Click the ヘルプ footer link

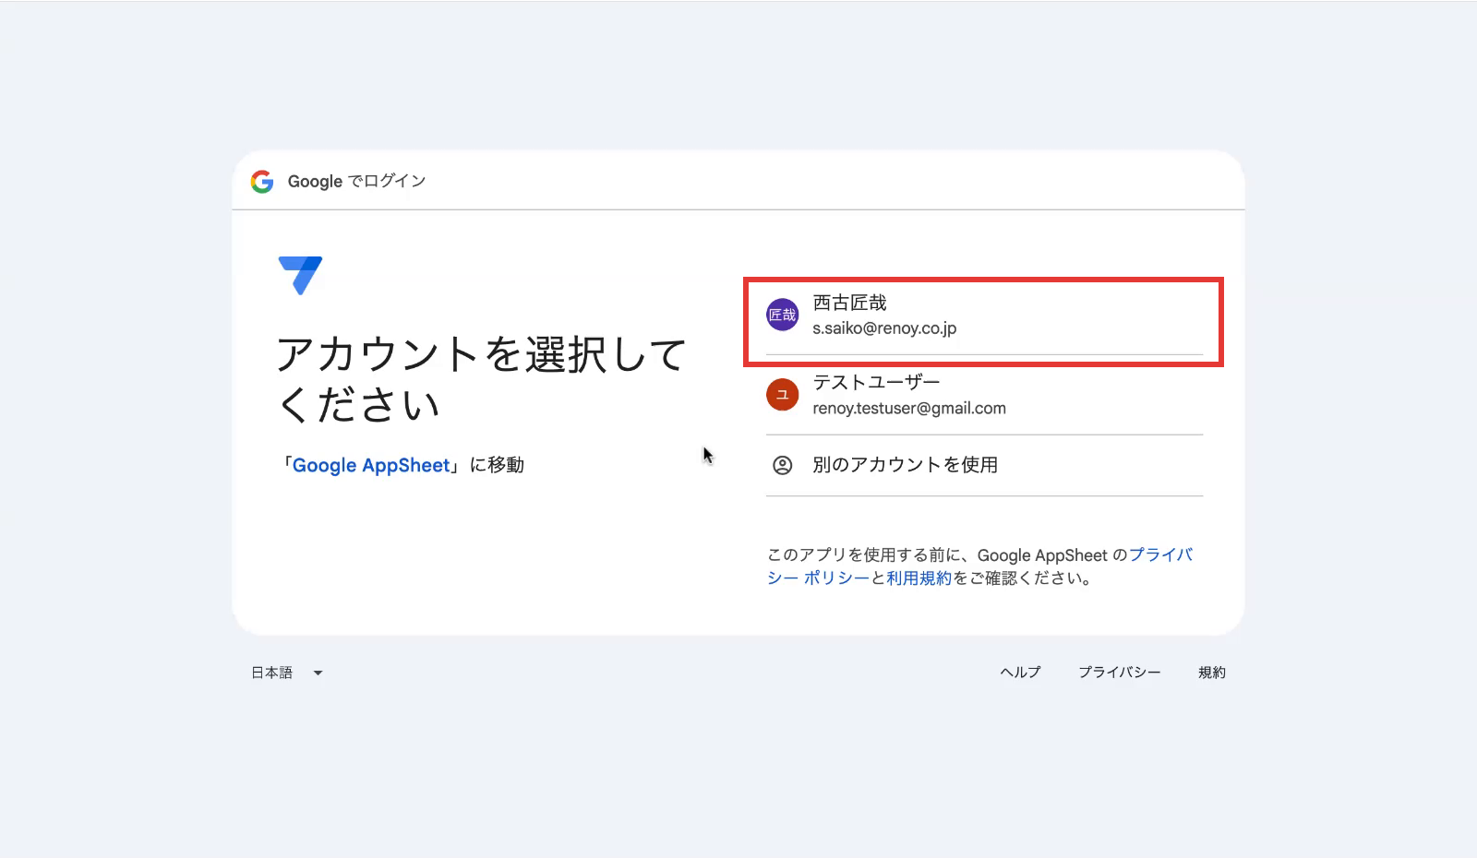(x=1020, y=673)
